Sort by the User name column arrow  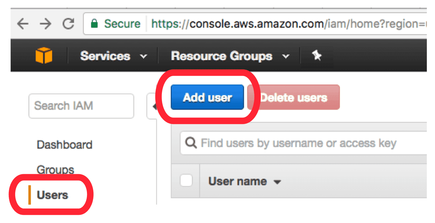(277, 182)
